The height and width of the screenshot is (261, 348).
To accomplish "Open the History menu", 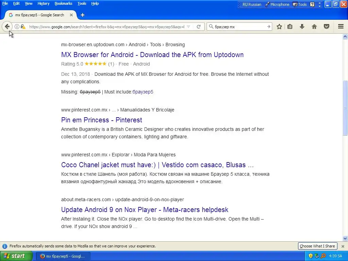I will point(43,3).
